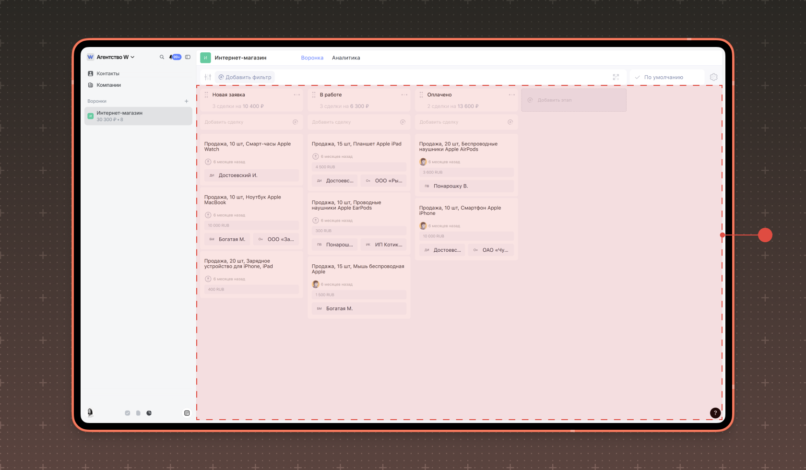Add a new pipeline with plus icon

tap(187, 101)
